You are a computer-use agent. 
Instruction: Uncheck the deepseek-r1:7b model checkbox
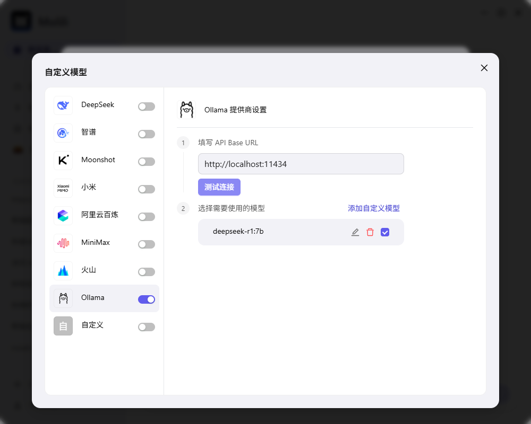pos(384,232)
